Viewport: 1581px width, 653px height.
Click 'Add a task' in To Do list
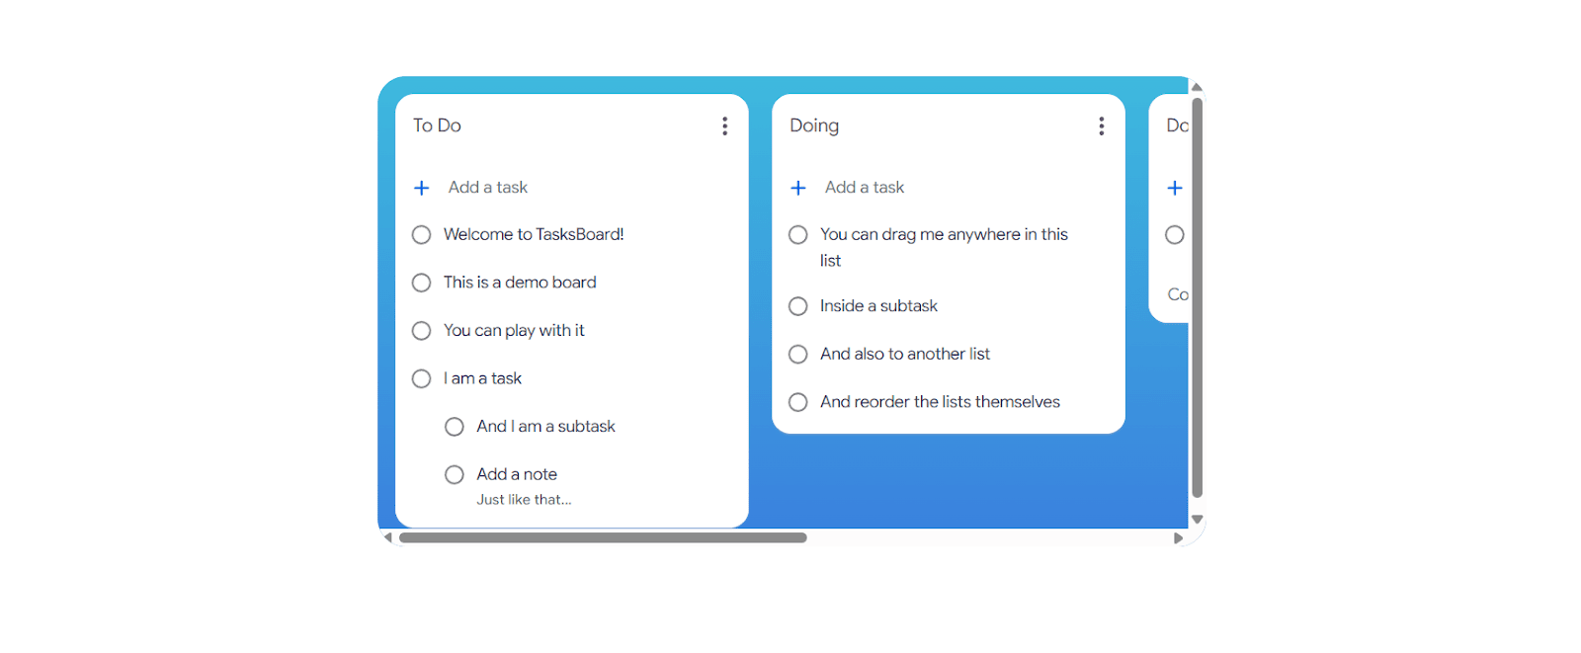(488, 188)
